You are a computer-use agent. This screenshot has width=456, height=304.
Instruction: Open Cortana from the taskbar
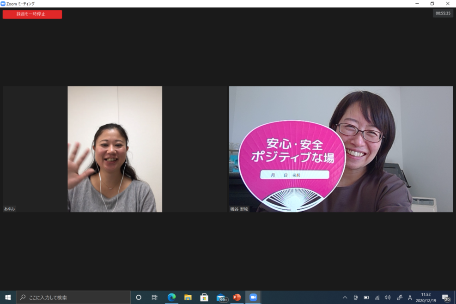pyautogui.click(x=138, y=297)
